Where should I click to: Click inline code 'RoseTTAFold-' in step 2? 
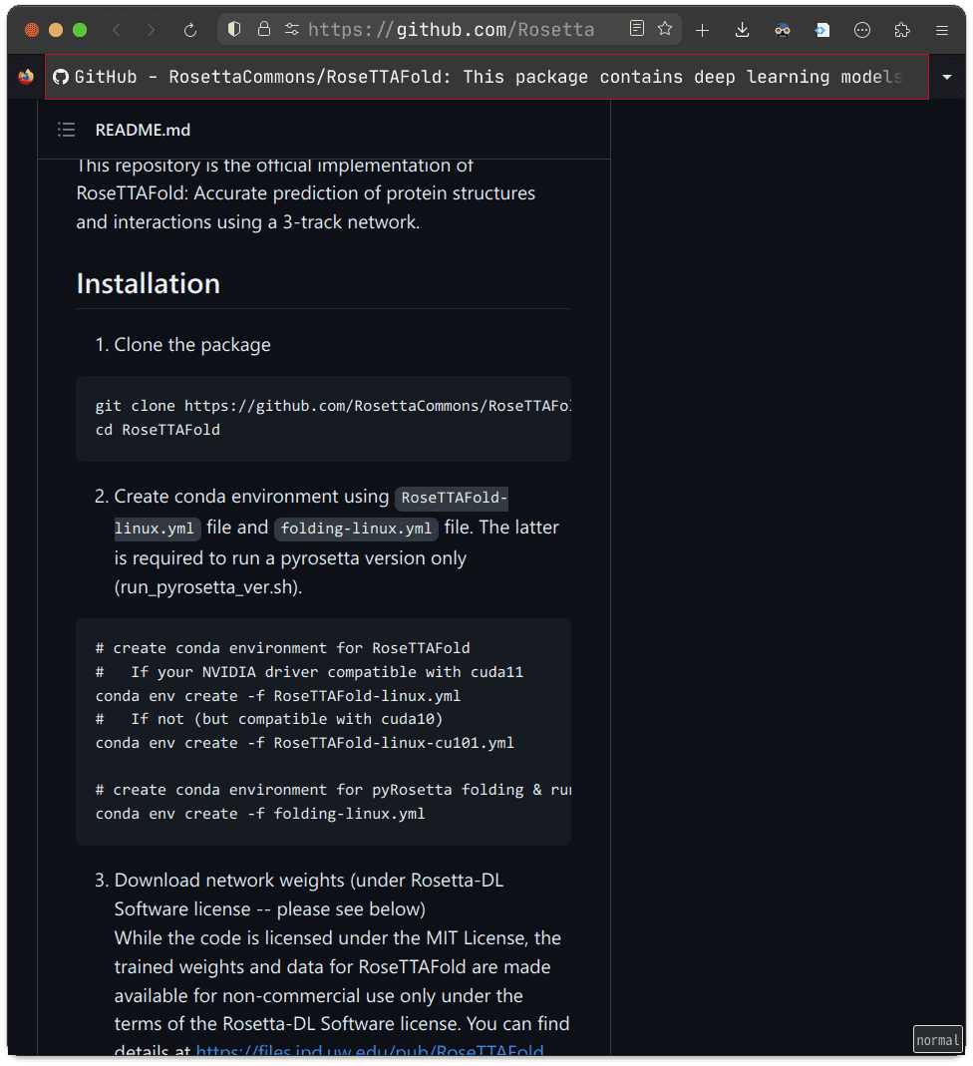pos(453,498)
